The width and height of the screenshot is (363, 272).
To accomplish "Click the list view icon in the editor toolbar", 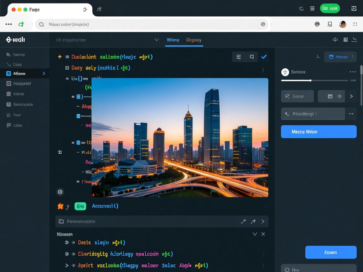I will pyautogui.click(x=239, y=57).
